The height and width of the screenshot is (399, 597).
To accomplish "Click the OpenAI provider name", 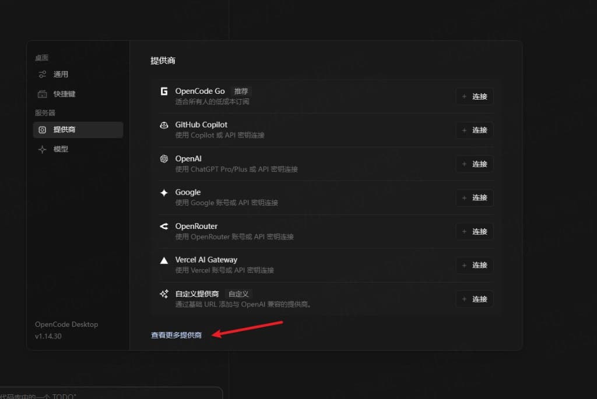I will click(x=188, y=158).
